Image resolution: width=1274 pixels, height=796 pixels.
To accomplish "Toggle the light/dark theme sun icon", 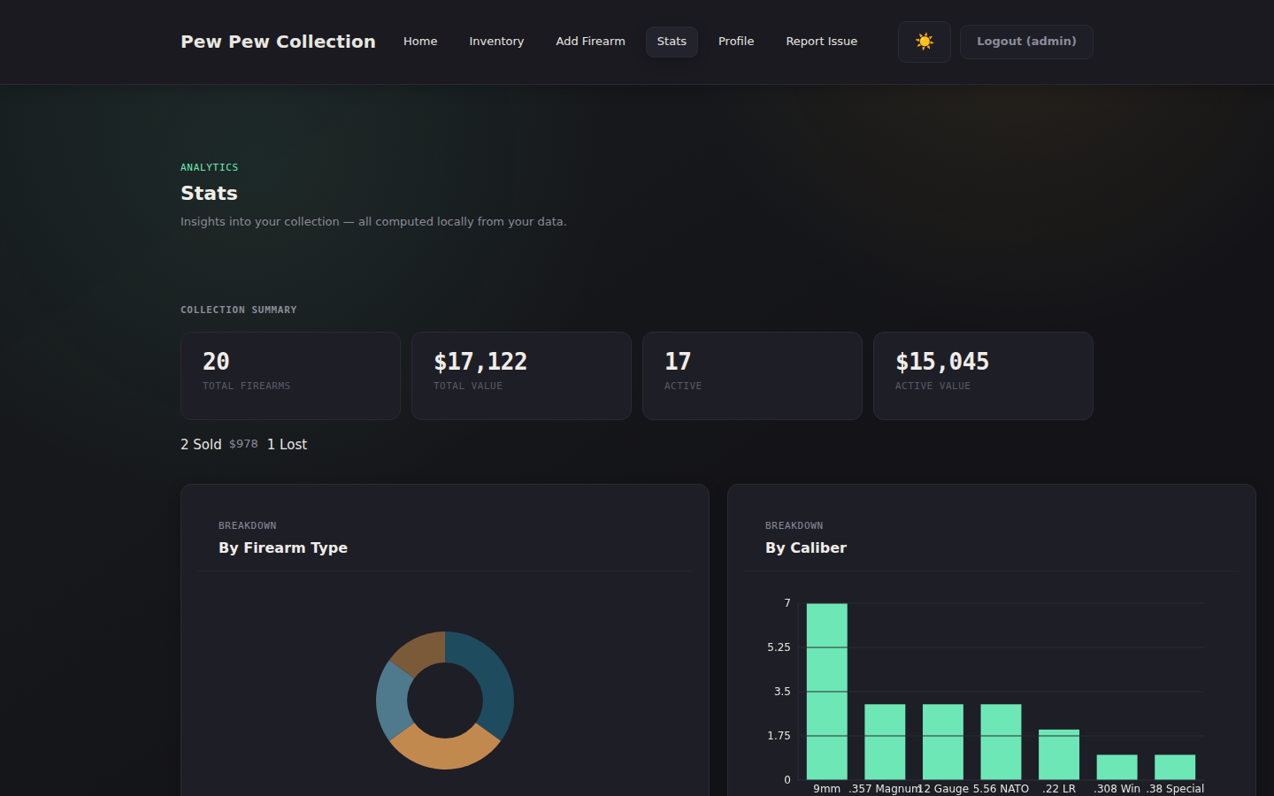I will (x=925, y=42).
